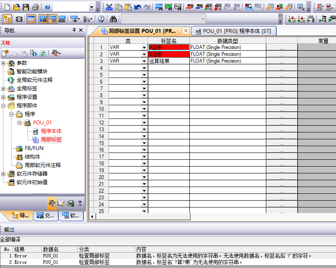336x268 pixels.
Task: Collapse the 程序部件 tree node
Action: click(4, 106)
